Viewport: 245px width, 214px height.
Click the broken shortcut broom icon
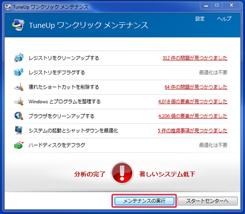click(x=19, y=87)
